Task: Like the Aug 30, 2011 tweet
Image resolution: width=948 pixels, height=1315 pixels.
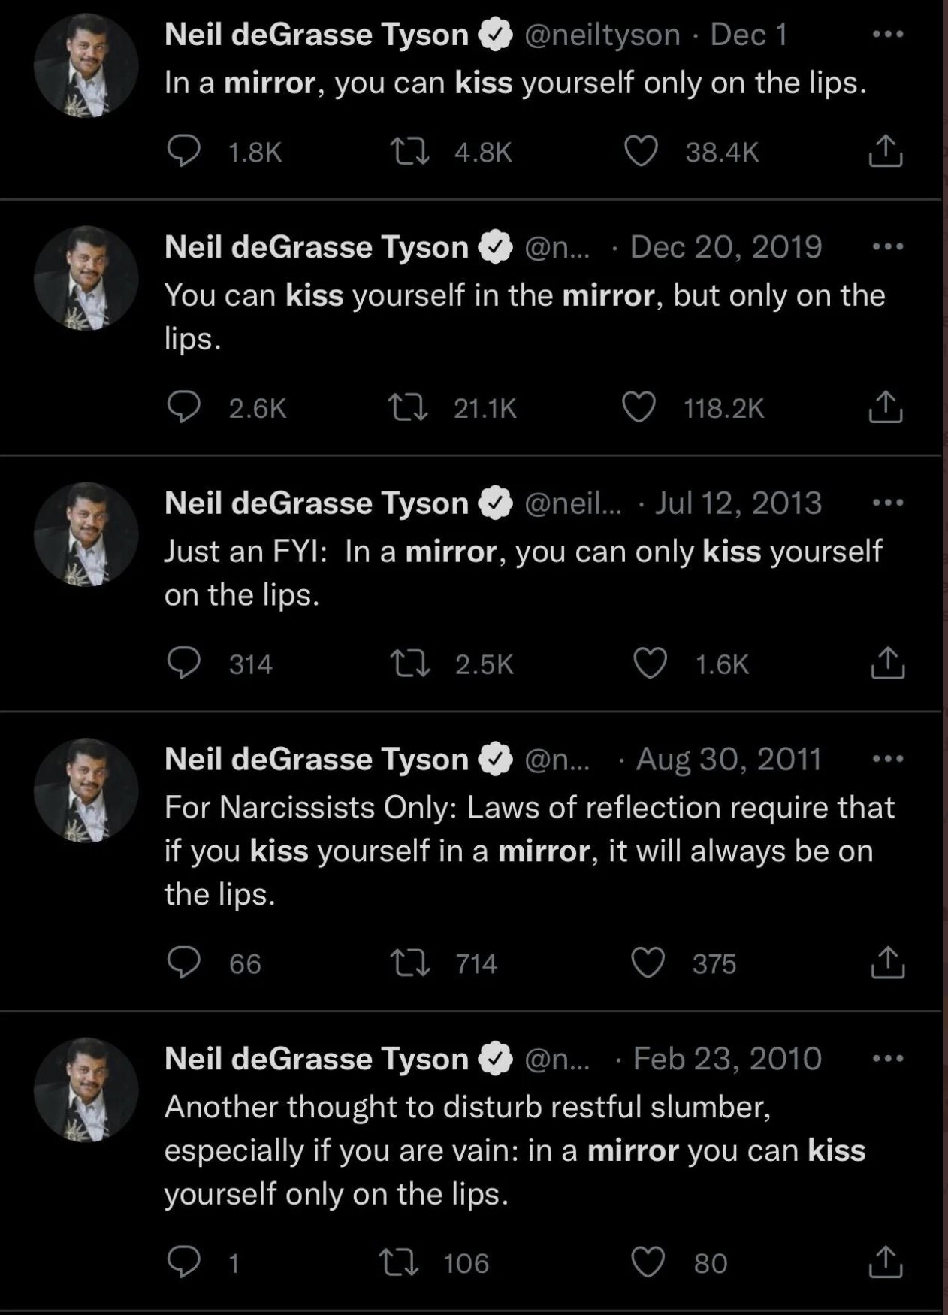Action: tap(648, 963)
